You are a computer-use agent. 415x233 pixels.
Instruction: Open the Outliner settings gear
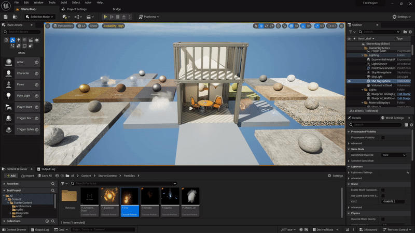(x=410, y=32)
